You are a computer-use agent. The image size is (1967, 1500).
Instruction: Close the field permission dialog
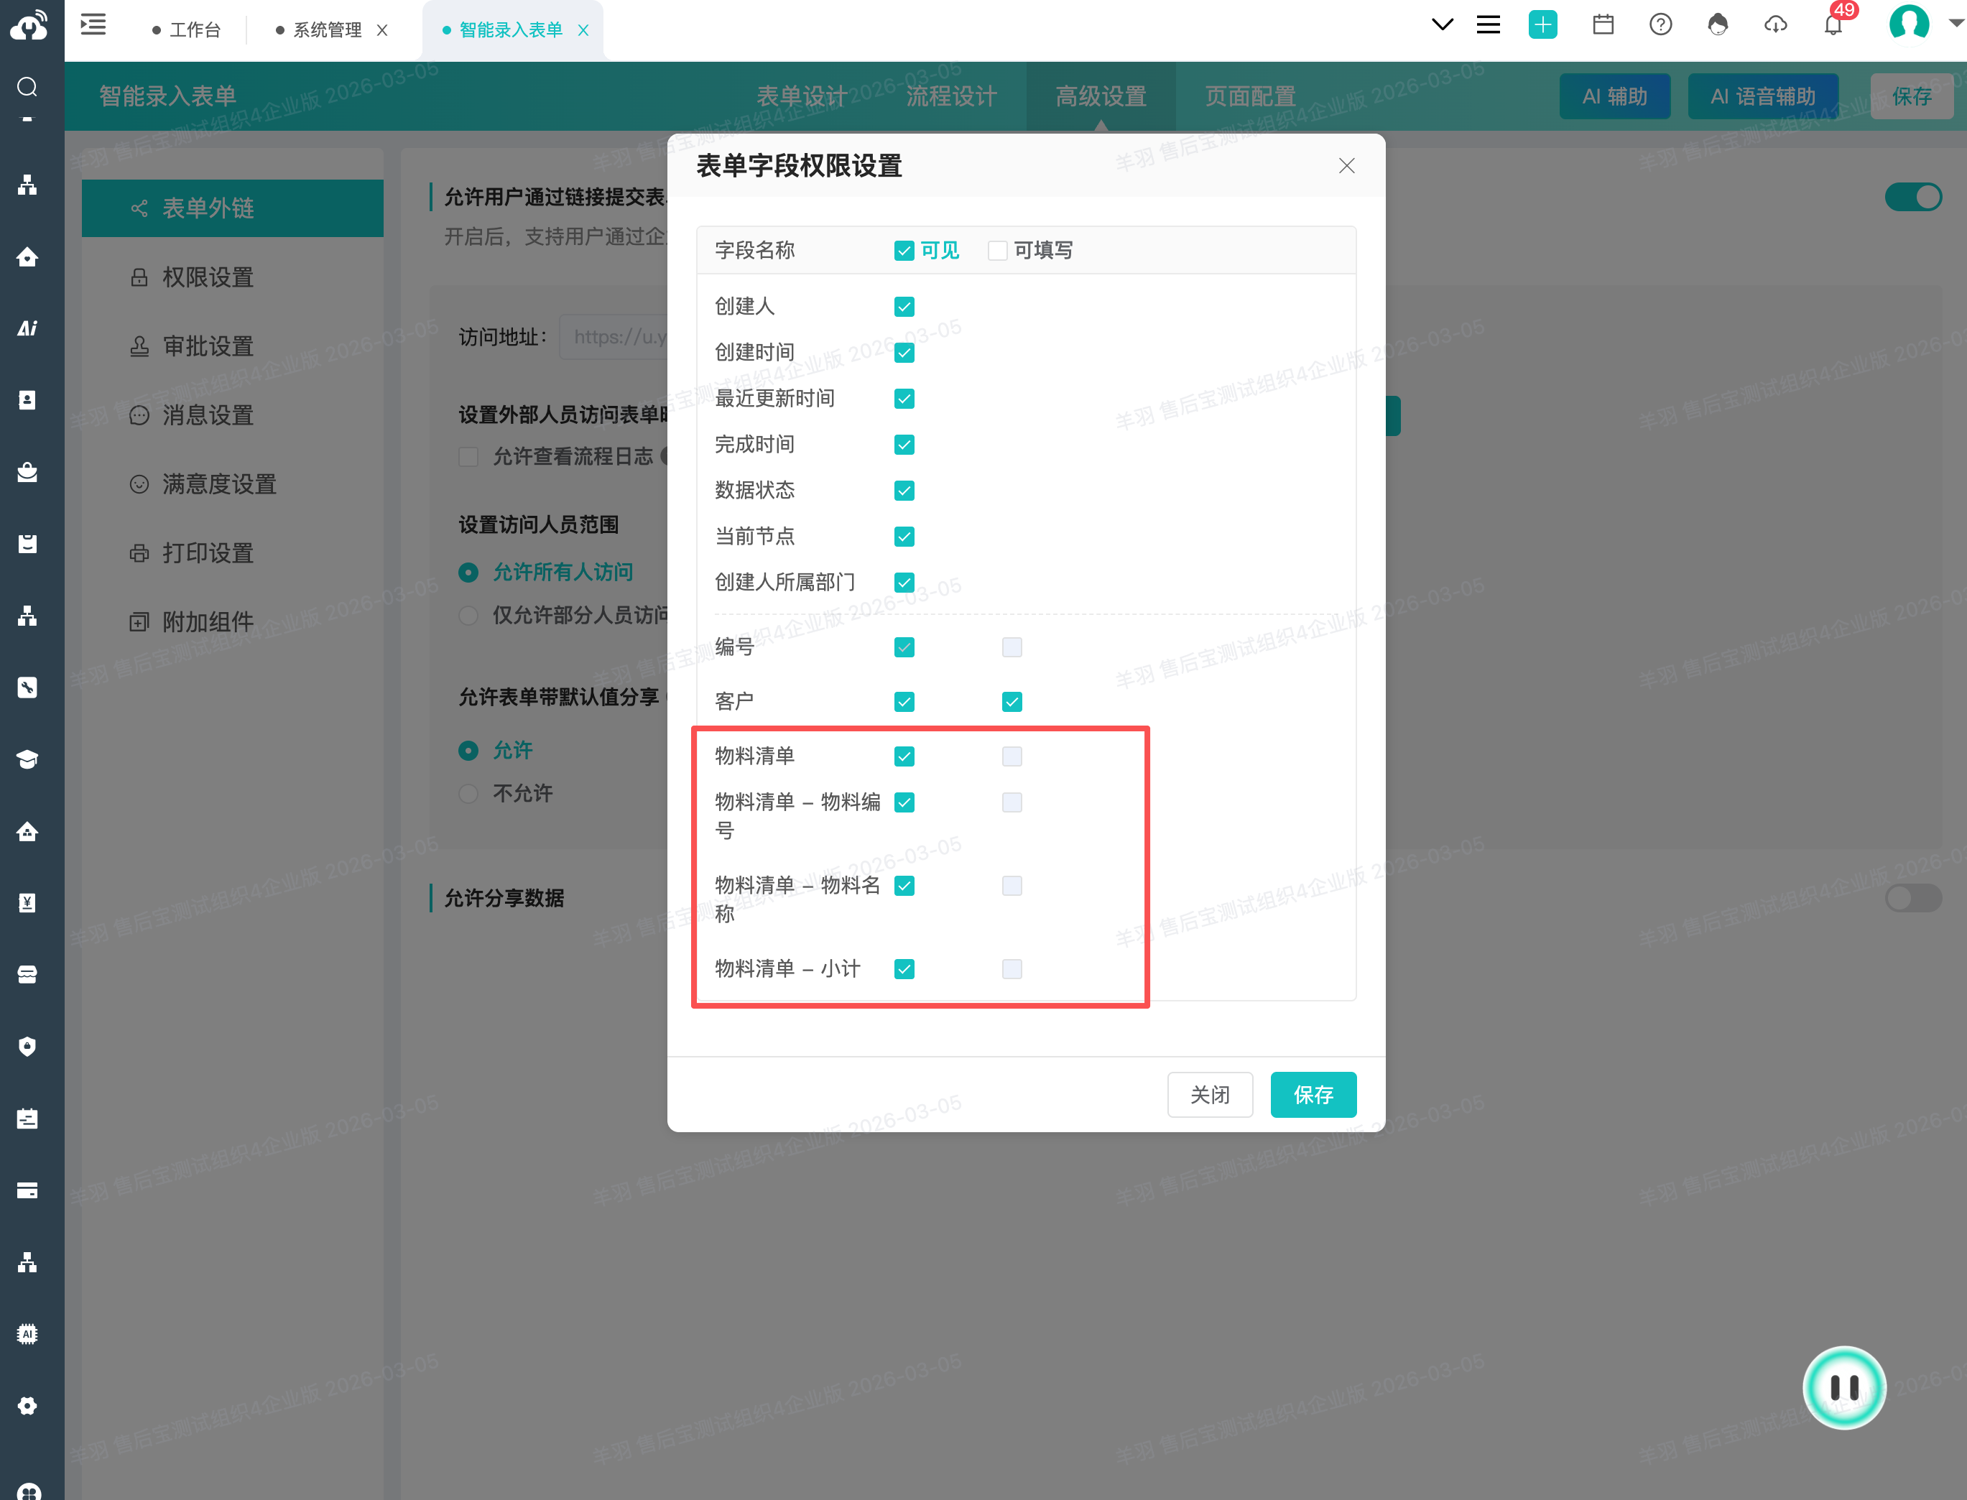point(1346,166)
